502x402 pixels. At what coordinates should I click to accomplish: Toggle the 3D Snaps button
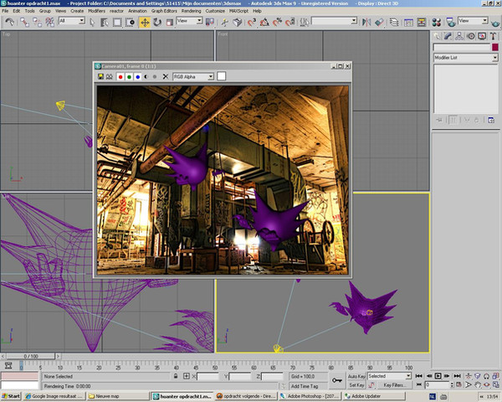(x=252, y=22)
